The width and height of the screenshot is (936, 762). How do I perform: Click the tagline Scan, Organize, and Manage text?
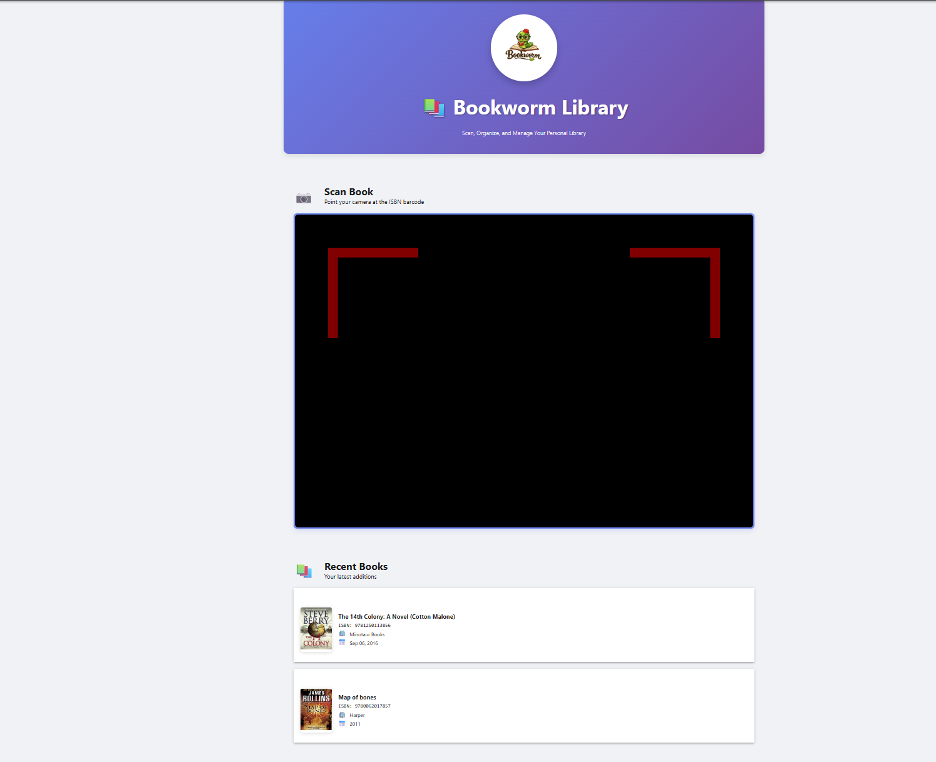click(x=523, y=133)
